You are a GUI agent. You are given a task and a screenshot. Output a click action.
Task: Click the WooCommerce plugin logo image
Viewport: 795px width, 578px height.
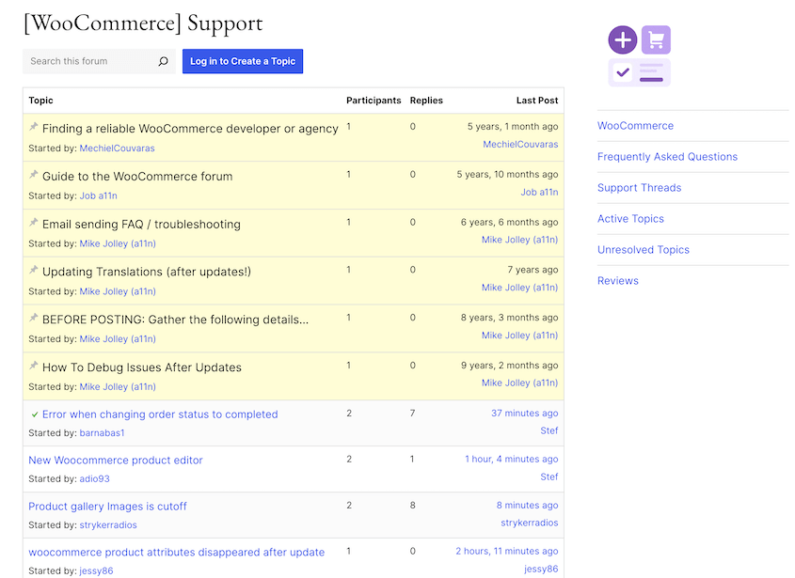(640, 56)
